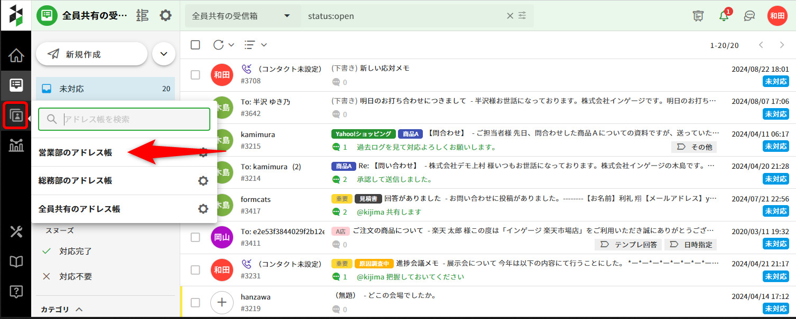Open the help question mark sidebar icon
This screenshot has height=319, width=796.
tap(16, 291)
